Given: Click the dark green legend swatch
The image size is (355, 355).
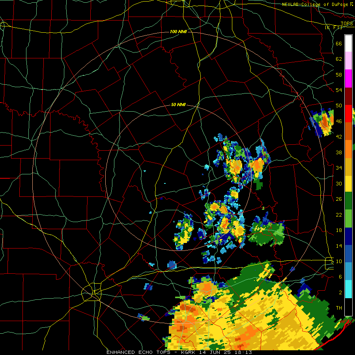Looking at the screenshot, I should [348, 201].
